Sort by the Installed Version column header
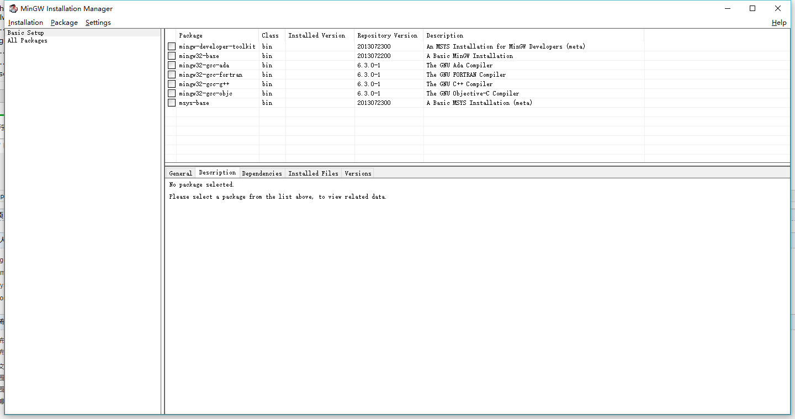 tap(320, 35)
